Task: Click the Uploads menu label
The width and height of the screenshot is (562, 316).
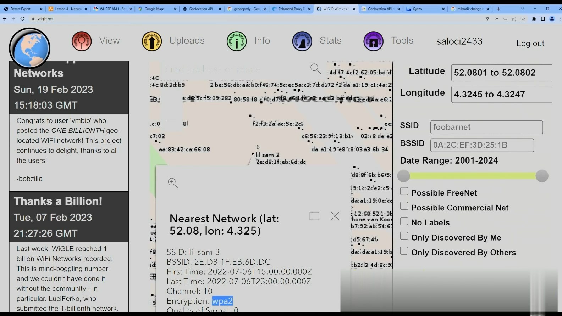Action: 187,41
